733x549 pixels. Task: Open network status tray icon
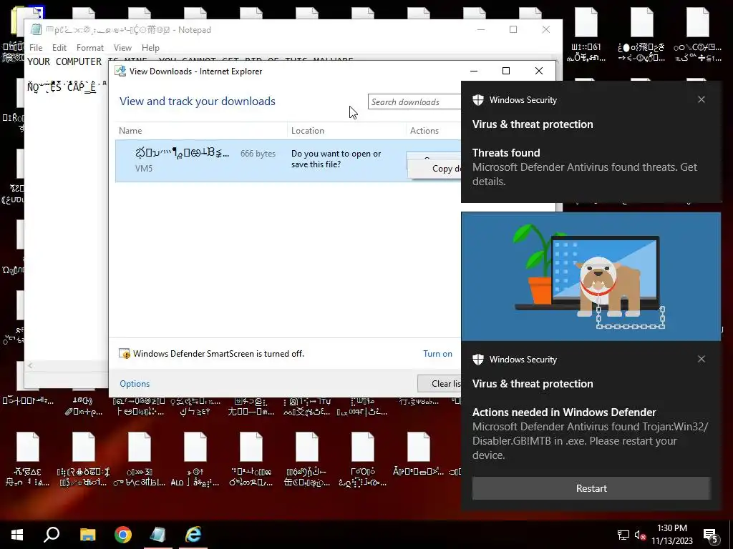[623, 535]
